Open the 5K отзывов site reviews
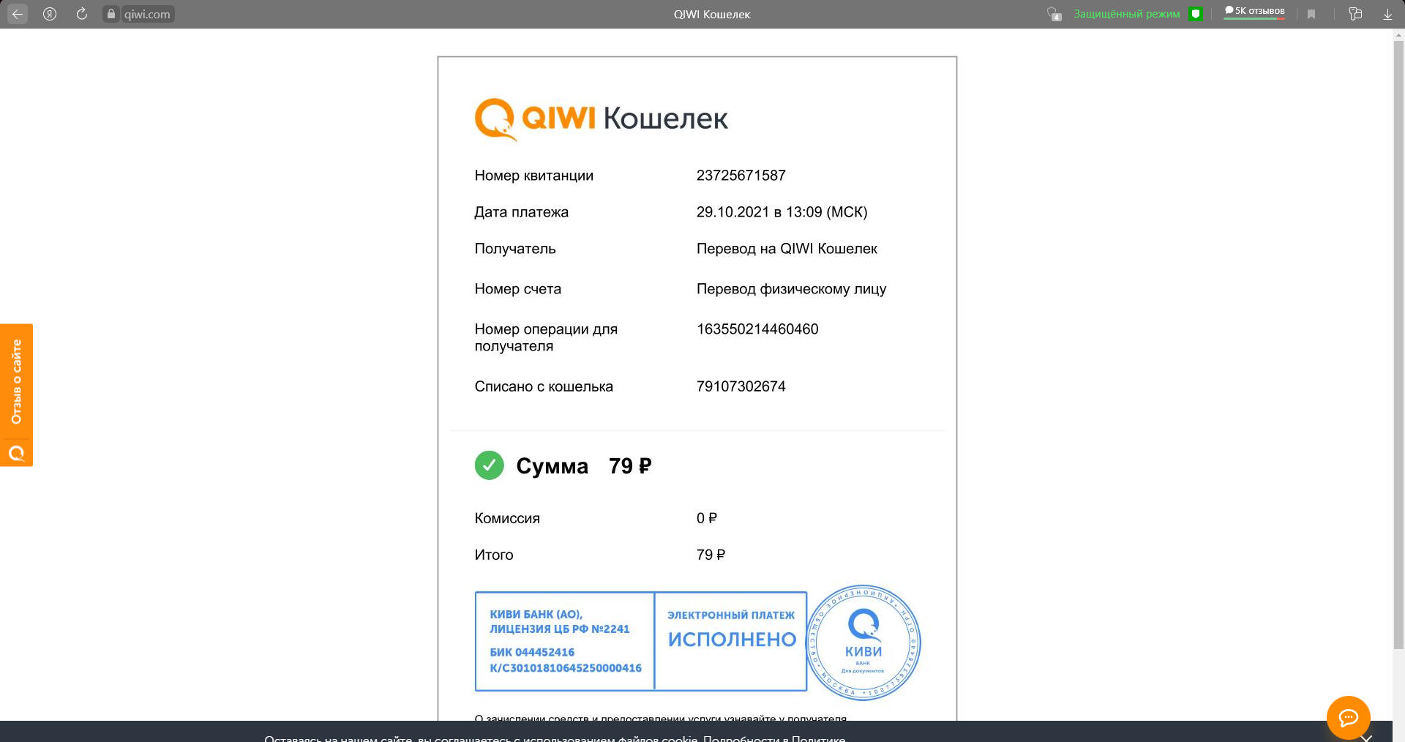 click(x=1254, y=12)
